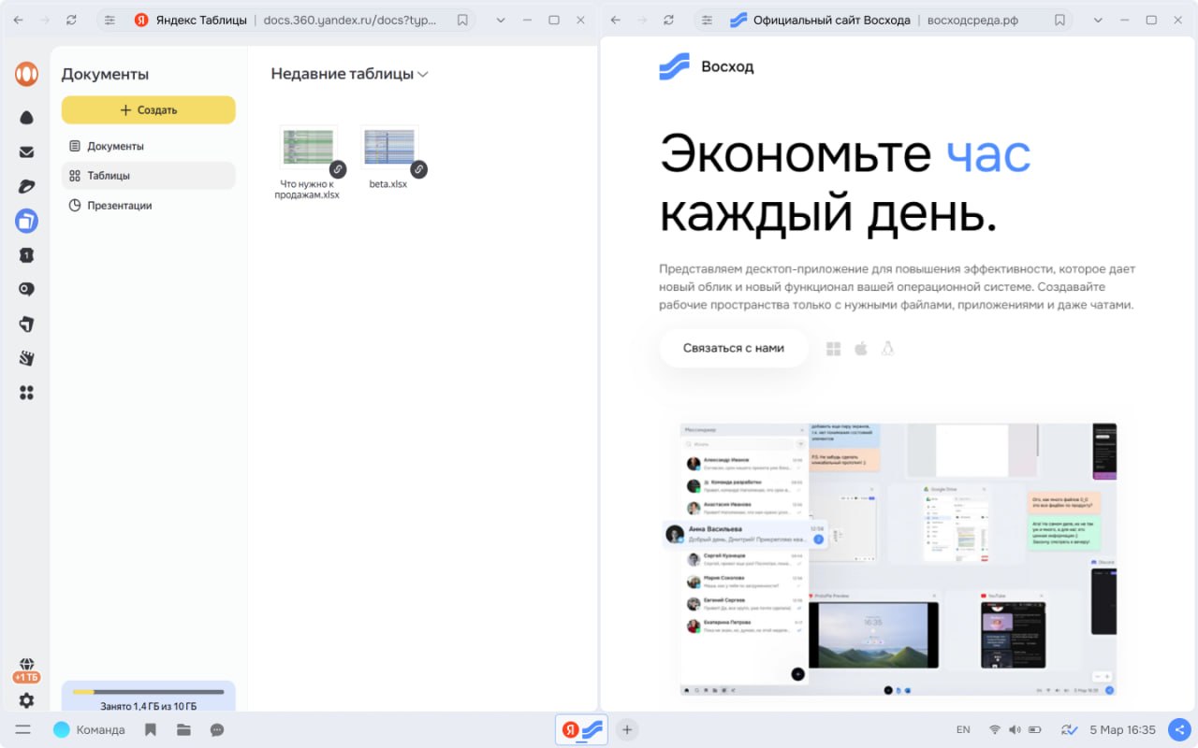Go back in the Yandex Tables window
The image size is (1198, 748).
click(x=18, y=20)
